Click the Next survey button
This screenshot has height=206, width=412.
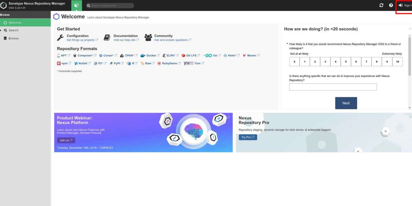[346, 103]
